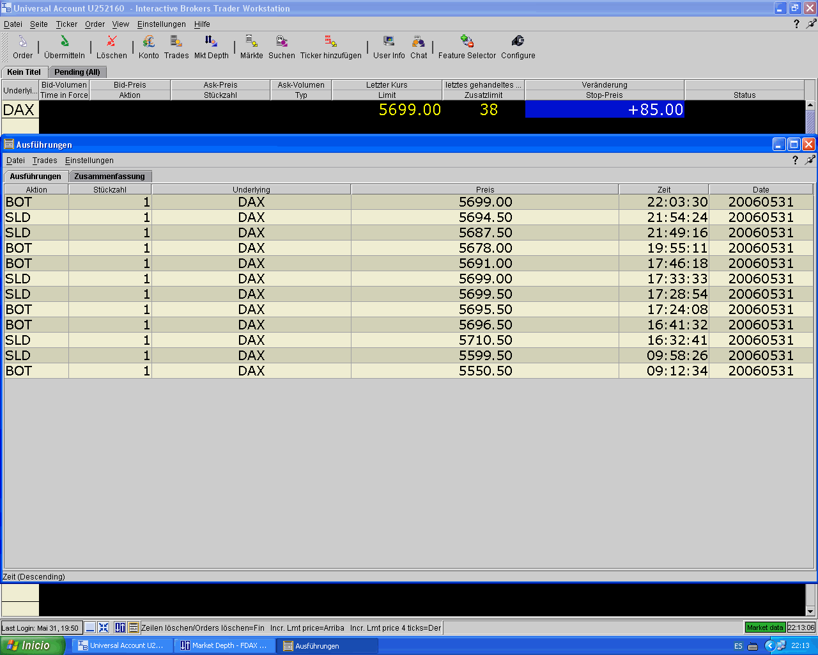Click the help question mark in main window
This screenshot has width=818, height=655.
point(796,24)
